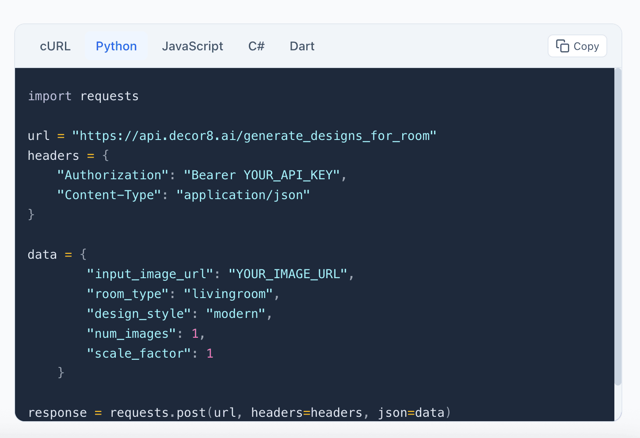The width and height of the screenshot is (640, 438).
Task: Click the Copy code icon
Action: click(562, 45)
